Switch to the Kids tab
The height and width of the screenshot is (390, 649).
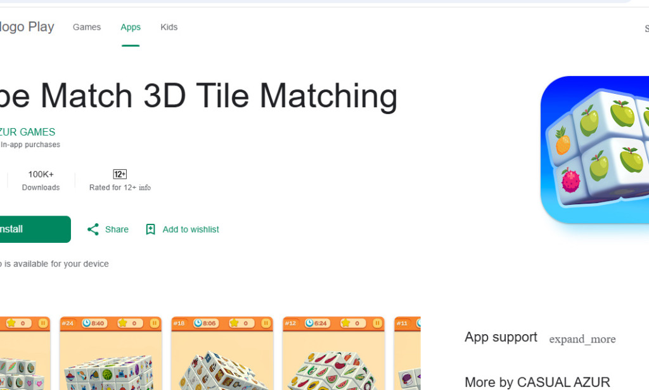(169, 27)
